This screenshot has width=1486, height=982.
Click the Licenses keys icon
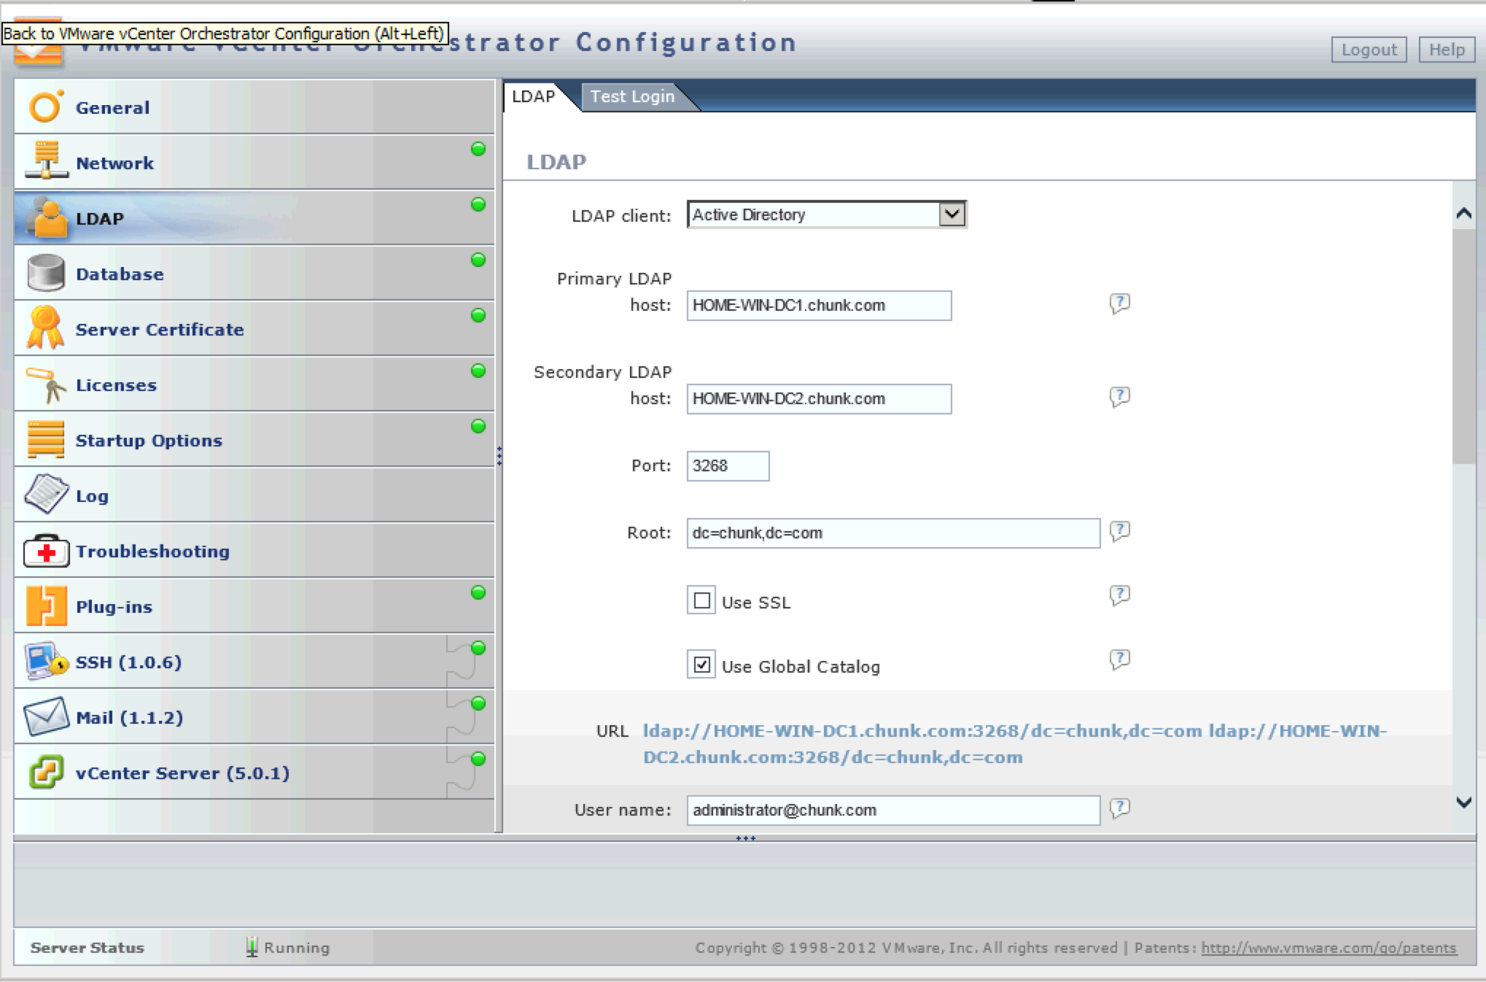point(45,384)
